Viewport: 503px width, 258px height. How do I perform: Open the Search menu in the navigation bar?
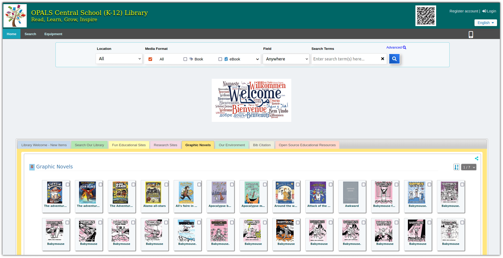(x=30, y=34)
